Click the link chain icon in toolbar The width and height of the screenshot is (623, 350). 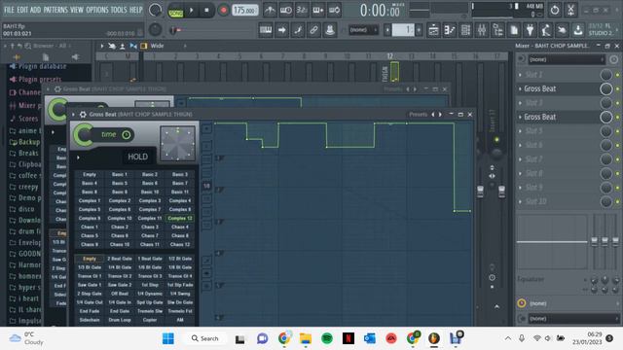pos(313,30)
